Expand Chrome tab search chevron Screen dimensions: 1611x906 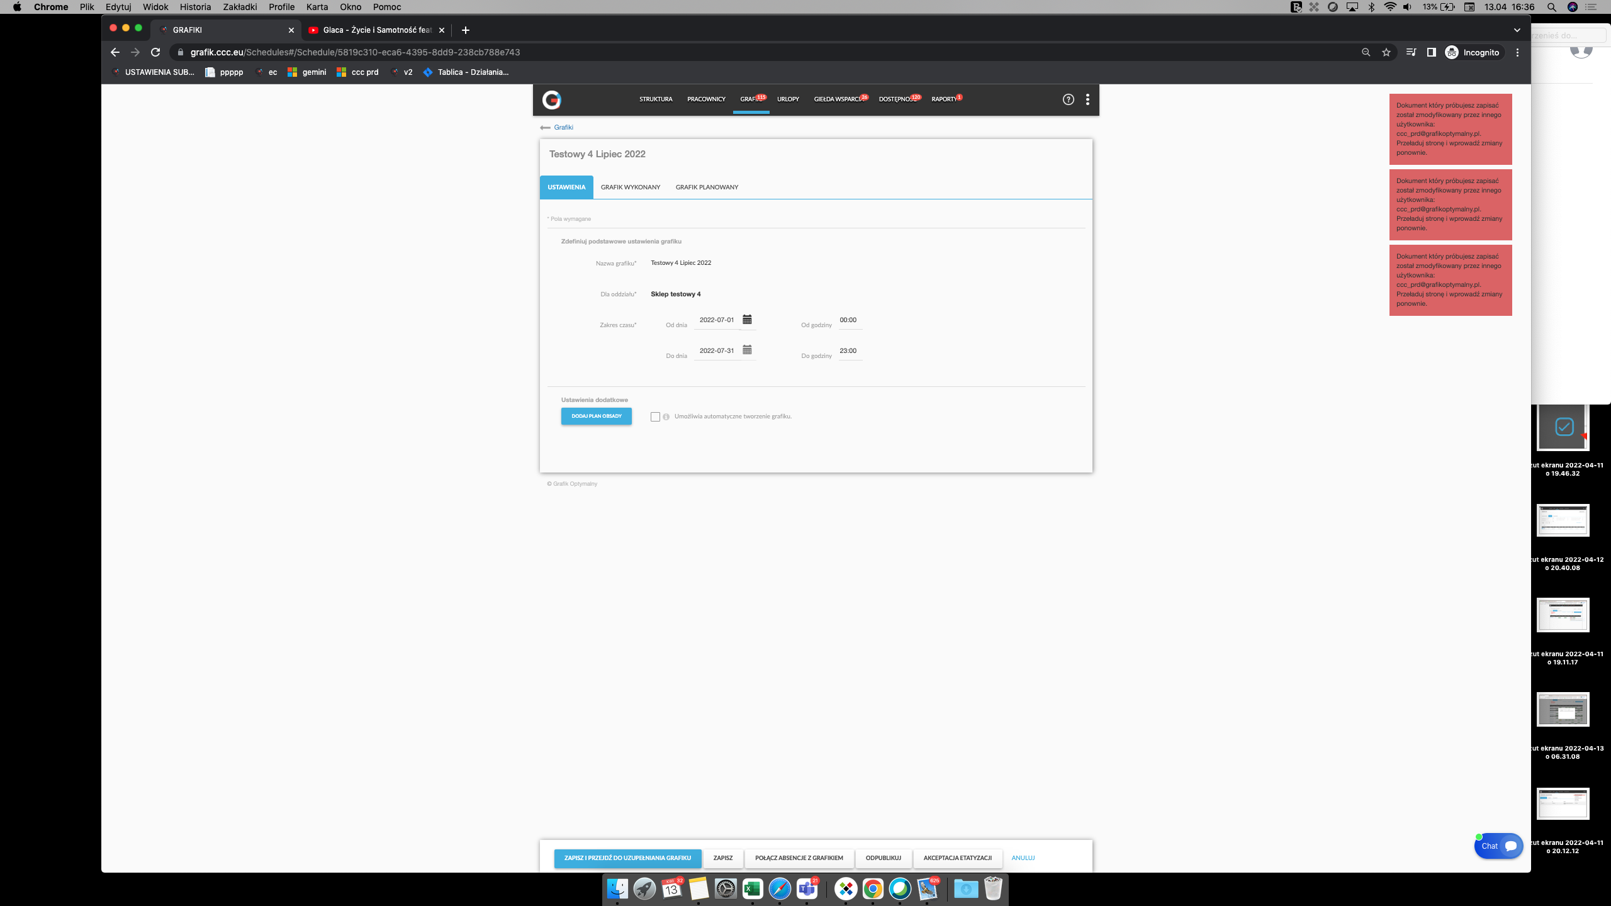pyautogui.click(x=1517, y=30)
